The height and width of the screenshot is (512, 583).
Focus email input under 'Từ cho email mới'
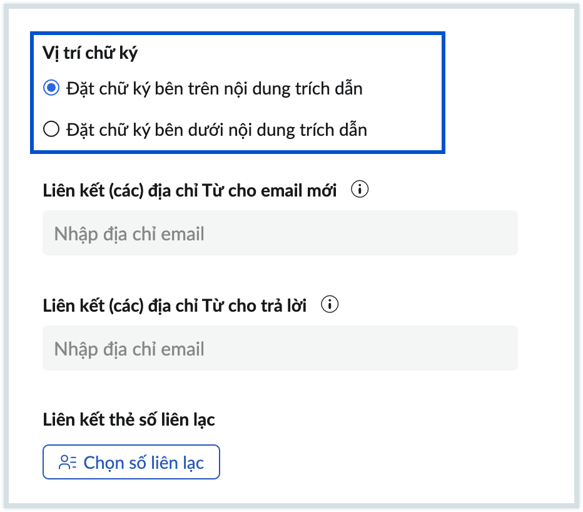point(280,233)
